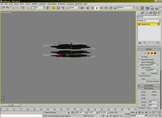Activate the Select and Scale tool
162x118 pixels.
63,8
